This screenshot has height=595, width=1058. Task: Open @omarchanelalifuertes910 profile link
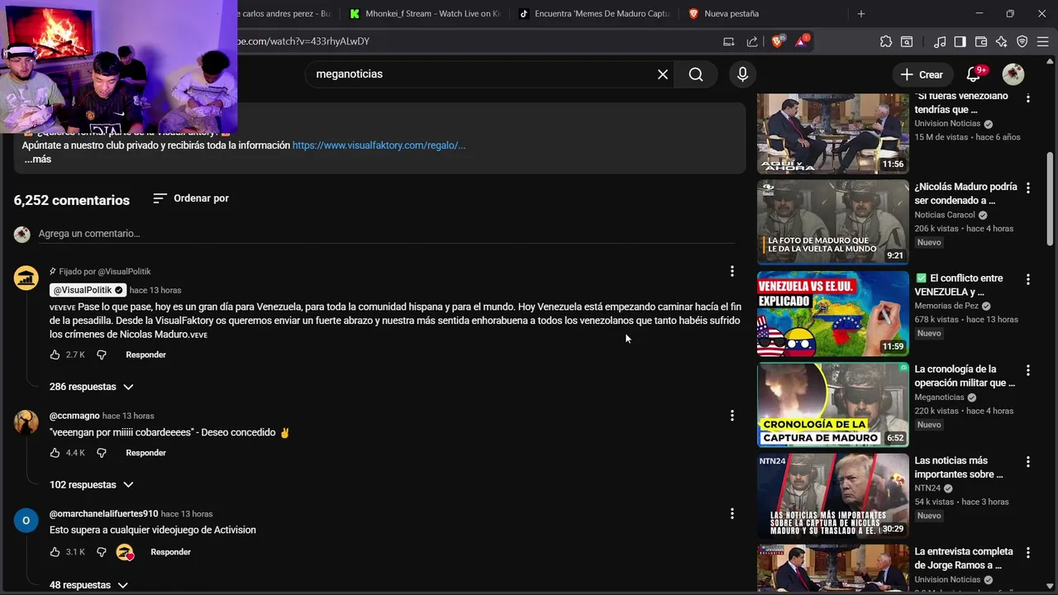coord(103,514)
